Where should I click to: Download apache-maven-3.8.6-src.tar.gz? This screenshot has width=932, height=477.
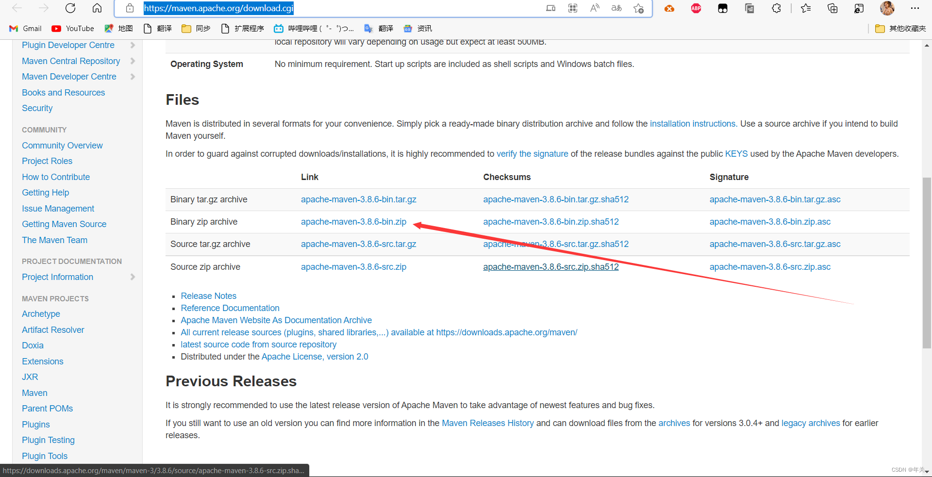tap(358, 244)
